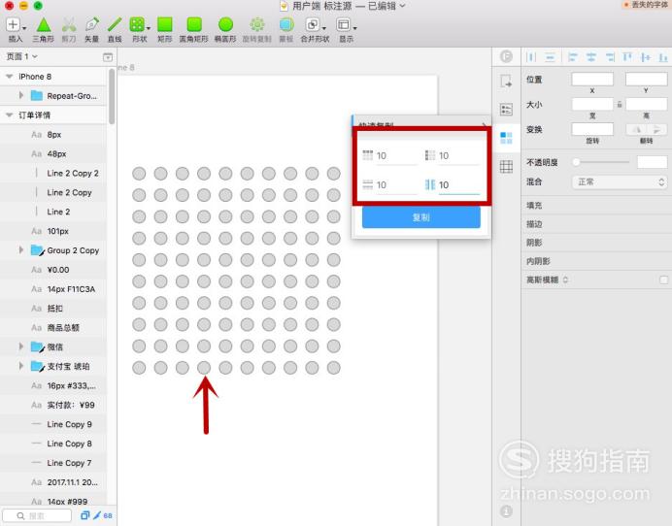Click the flip horizontal button
Screen dimensions: 672x526
point(637,129)
